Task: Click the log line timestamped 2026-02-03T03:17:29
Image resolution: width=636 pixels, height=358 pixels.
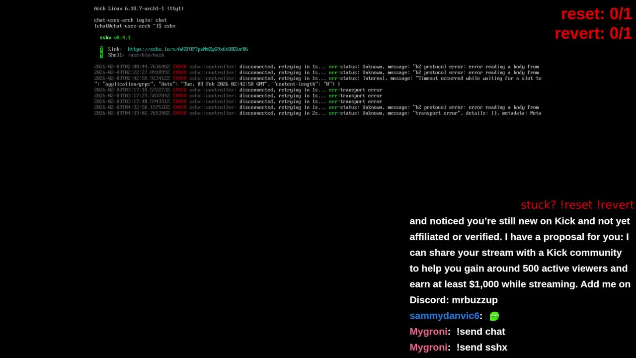Action: click(x=238, y=96)
